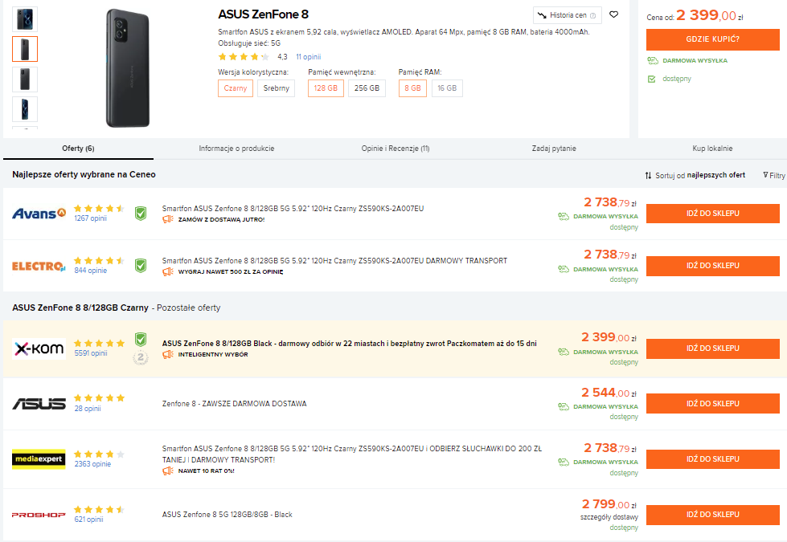Open offer Zenfone 8 - ZAWSZE DARMOWA DOSTAWA
Image resolution: width=787 pixels, height=542 pixels.
point(235,404)
